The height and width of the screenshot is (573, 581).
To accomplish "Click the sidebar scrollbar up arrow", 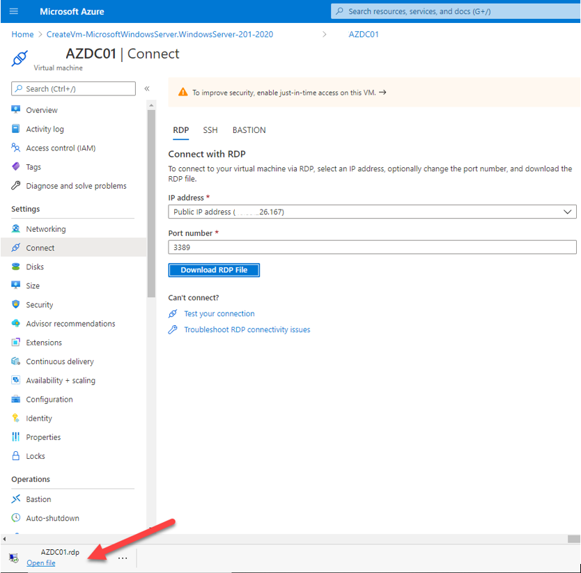I will click(x=151, y=106).
